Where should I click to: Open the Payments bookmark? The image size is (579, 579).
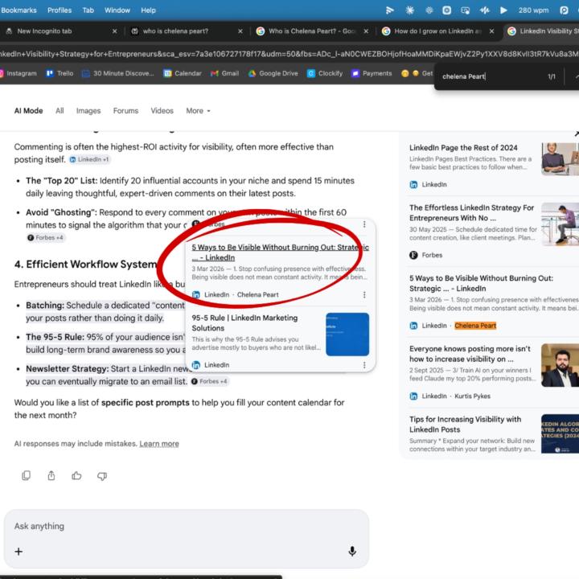tap(372, 73)
